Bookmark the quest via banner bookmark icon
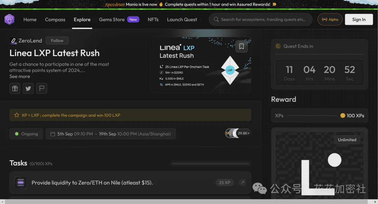 (241, 46)
